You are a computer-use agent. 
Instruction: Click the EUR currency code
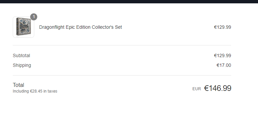[197, 89]
